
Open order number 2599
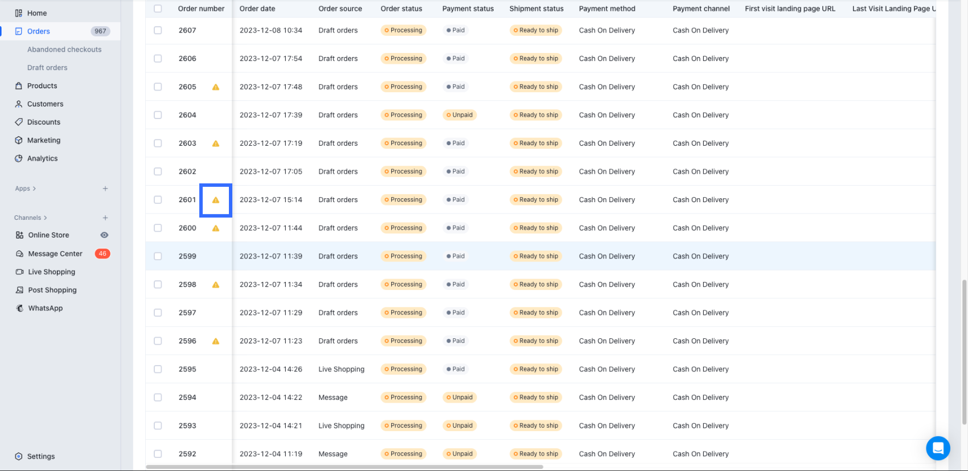coord(187,256)
